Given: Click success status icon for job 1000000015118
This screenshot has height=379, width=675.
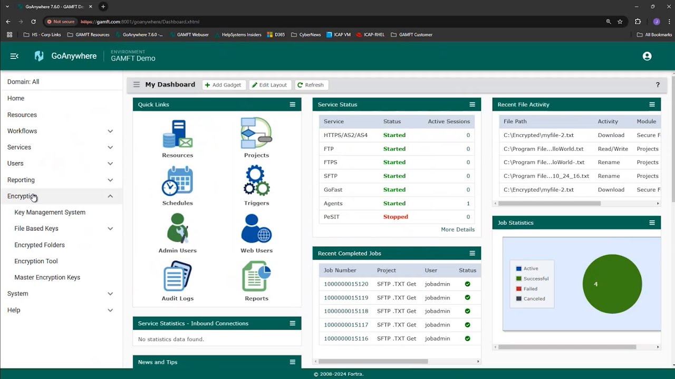Looking at the screenshot, I should coord(467,311).
